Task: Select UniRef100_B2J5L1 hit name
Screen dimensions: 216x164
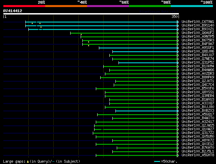Action: (198, 152)
